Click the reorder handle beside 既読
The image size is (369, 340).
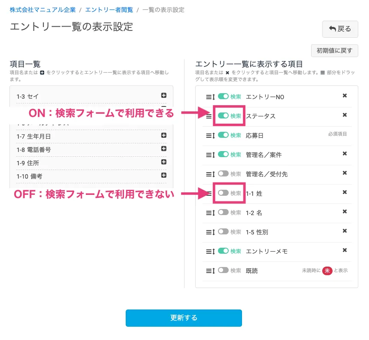pyautogui.click(x=210, y=271)
